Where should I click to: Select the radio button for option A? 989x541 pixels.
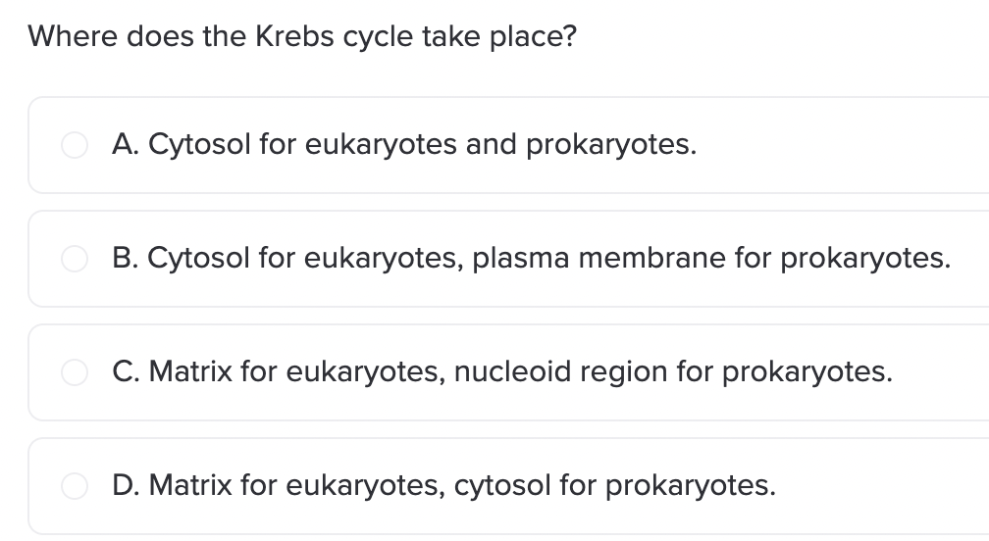(75, 145)
